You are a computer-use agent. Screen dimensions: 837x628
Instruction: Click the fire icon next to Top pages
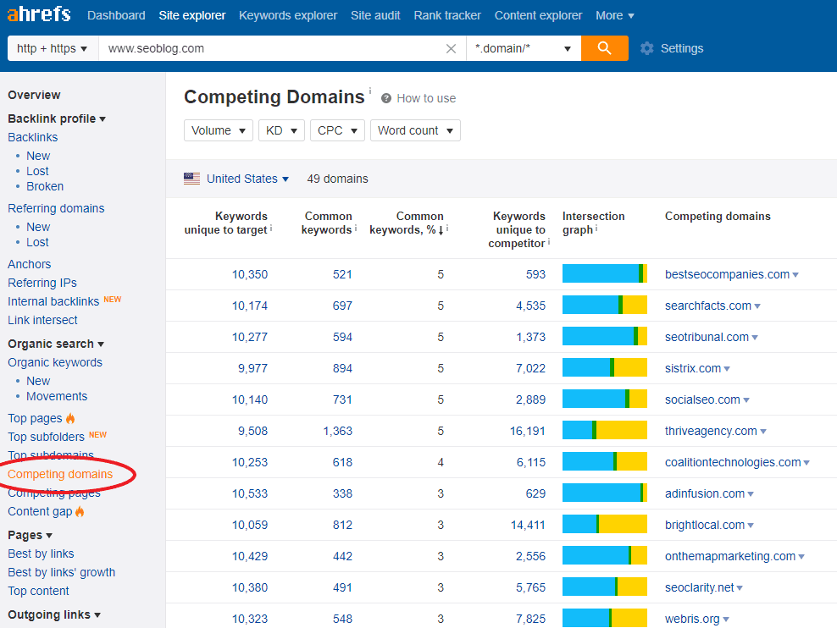coord(70,418)
